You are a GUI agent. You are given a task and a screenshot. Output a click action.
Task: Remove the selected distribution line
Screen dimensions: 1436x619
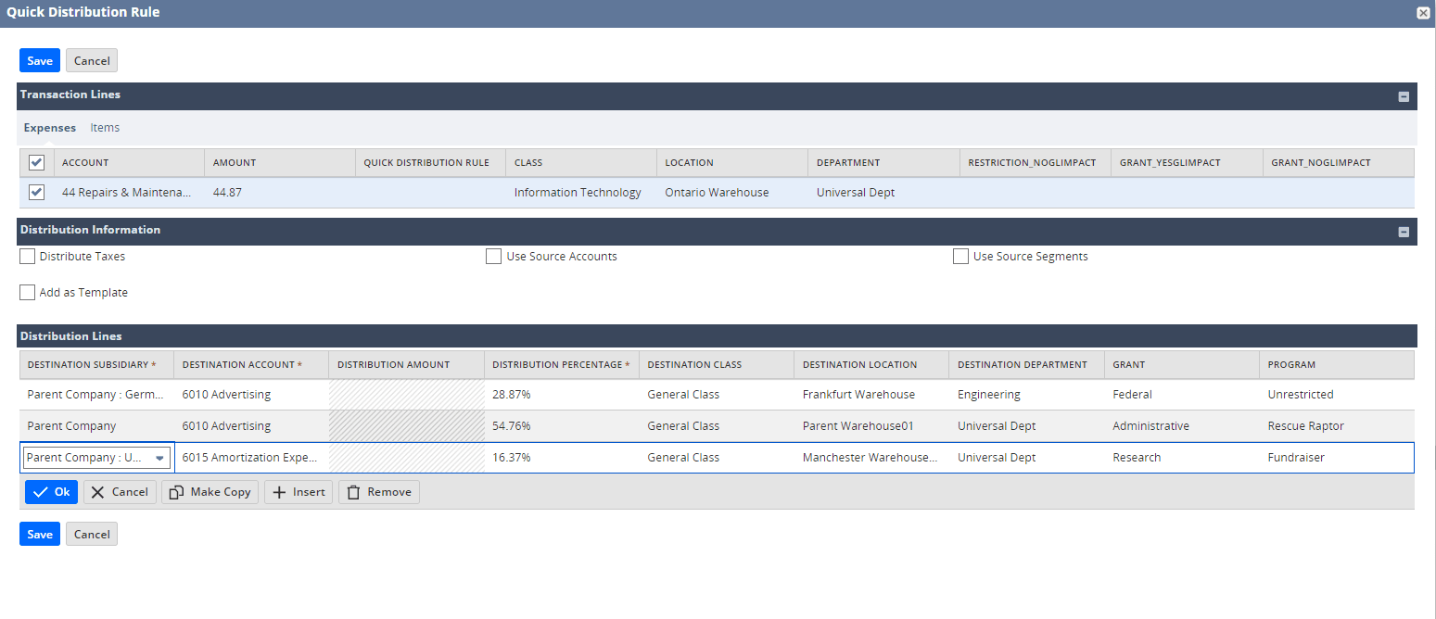tap(378, 492)
